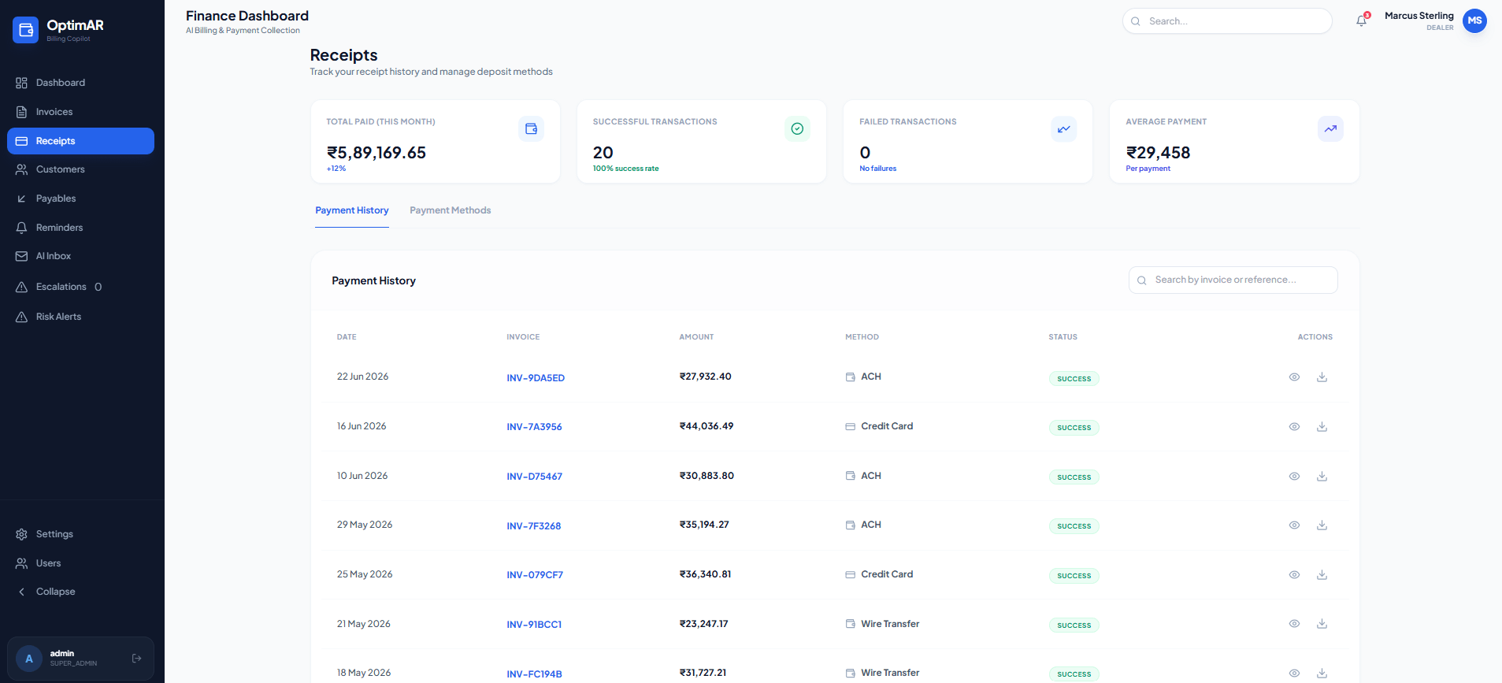
Task: Click the MS user avatar
Action: 1474,20
